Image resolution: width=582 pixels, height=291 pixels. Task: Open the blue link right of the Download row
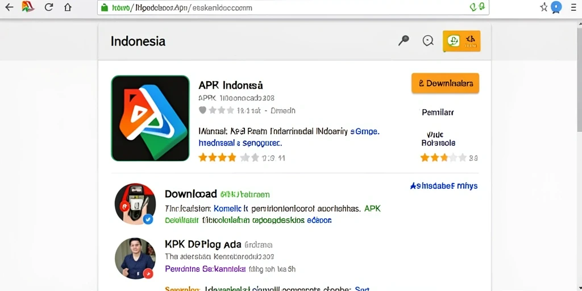point(444,186)
